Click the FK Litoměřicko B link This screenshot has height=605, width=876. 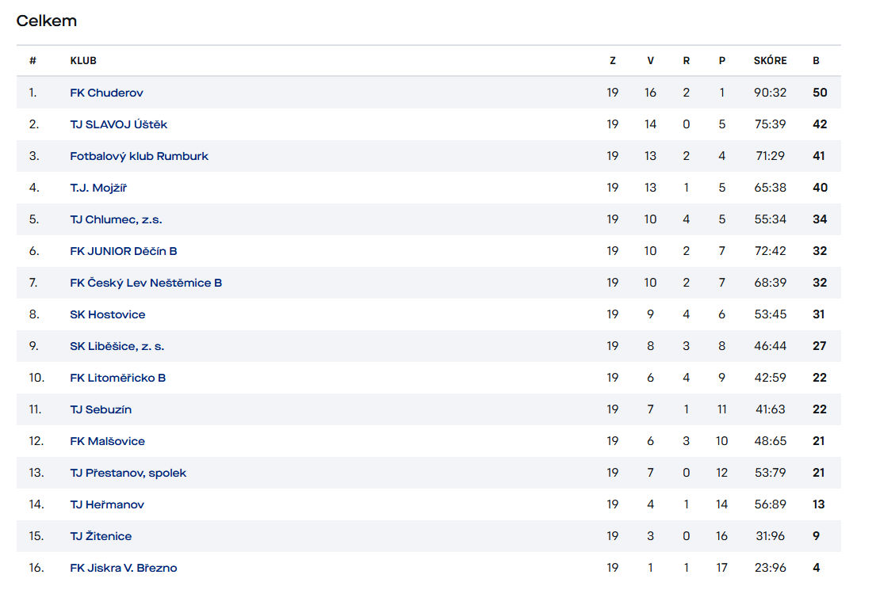(x=117, y=378)
